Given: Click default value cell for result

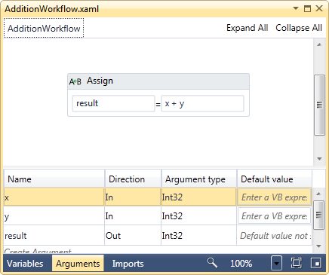Looking at the screenshot, I should click(x=275, y=236).
